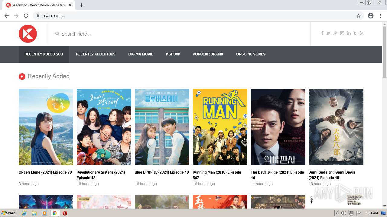Select Chrome in the taskbar
This screenshot has width=387, height=217.
click(x=55, y=213)
